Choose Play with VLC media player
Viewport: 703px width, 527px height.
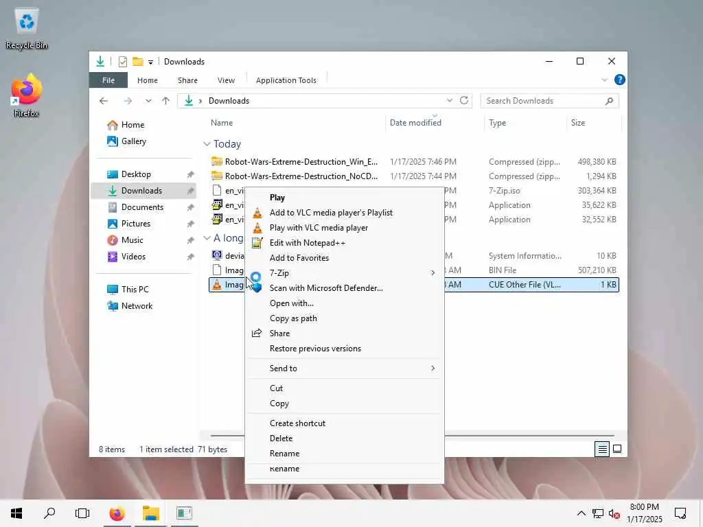(x=345, y=228)
